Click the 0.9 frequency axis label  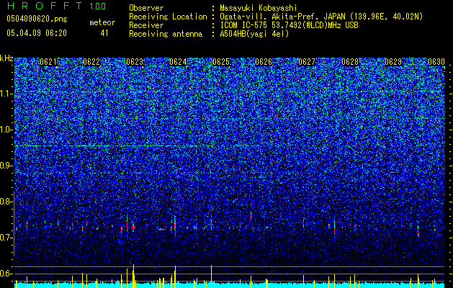[x=6, y=166]
